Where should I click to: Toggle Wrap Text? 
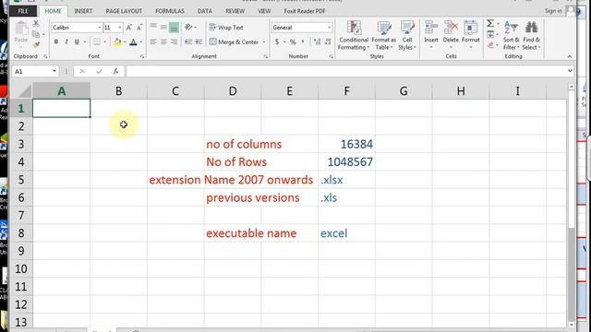click(x=226, y=28)
